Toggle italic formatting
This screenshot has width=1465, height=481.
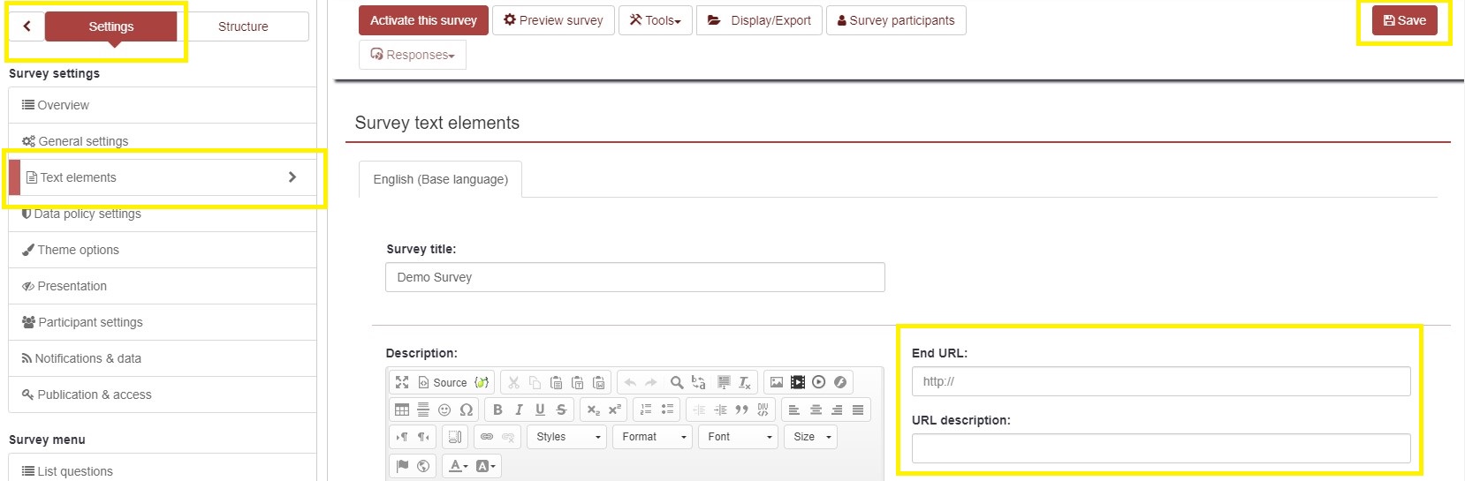pyautogui.click(x=519, y=410)
